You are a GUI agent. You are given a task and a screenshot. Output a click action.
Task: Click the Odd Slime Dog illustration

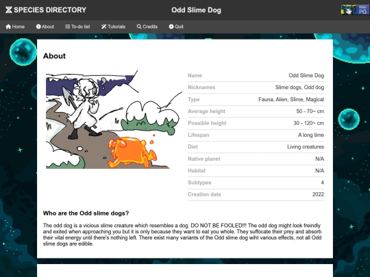[x=114, y=120]
